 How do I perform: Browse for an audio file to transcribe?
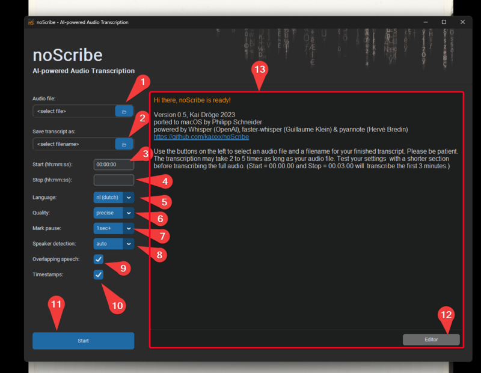pyautogui.click(x=123, y=111)
